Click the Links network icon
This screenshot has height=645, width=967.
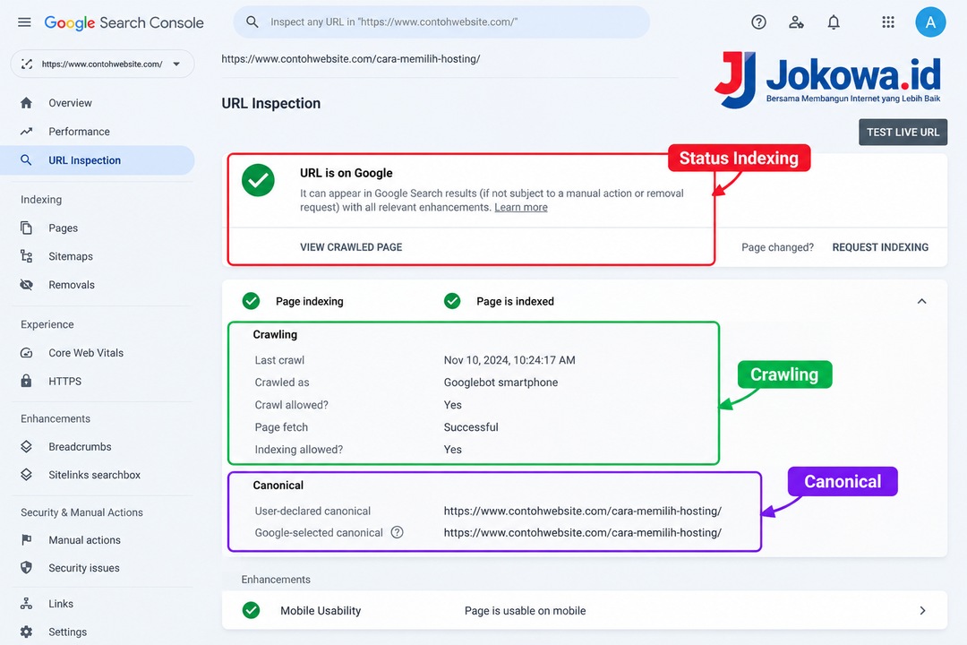(26, 604)
